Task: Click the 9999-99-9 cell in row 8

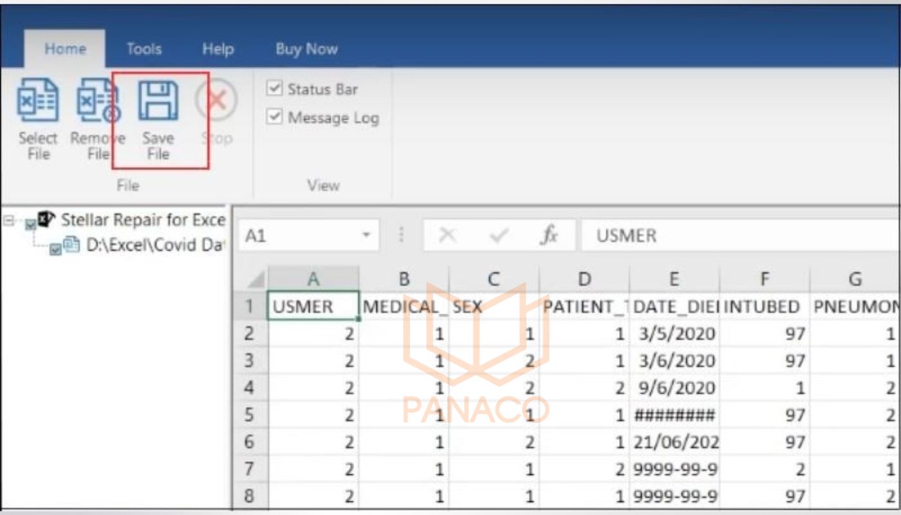Action: coord(674,496)
